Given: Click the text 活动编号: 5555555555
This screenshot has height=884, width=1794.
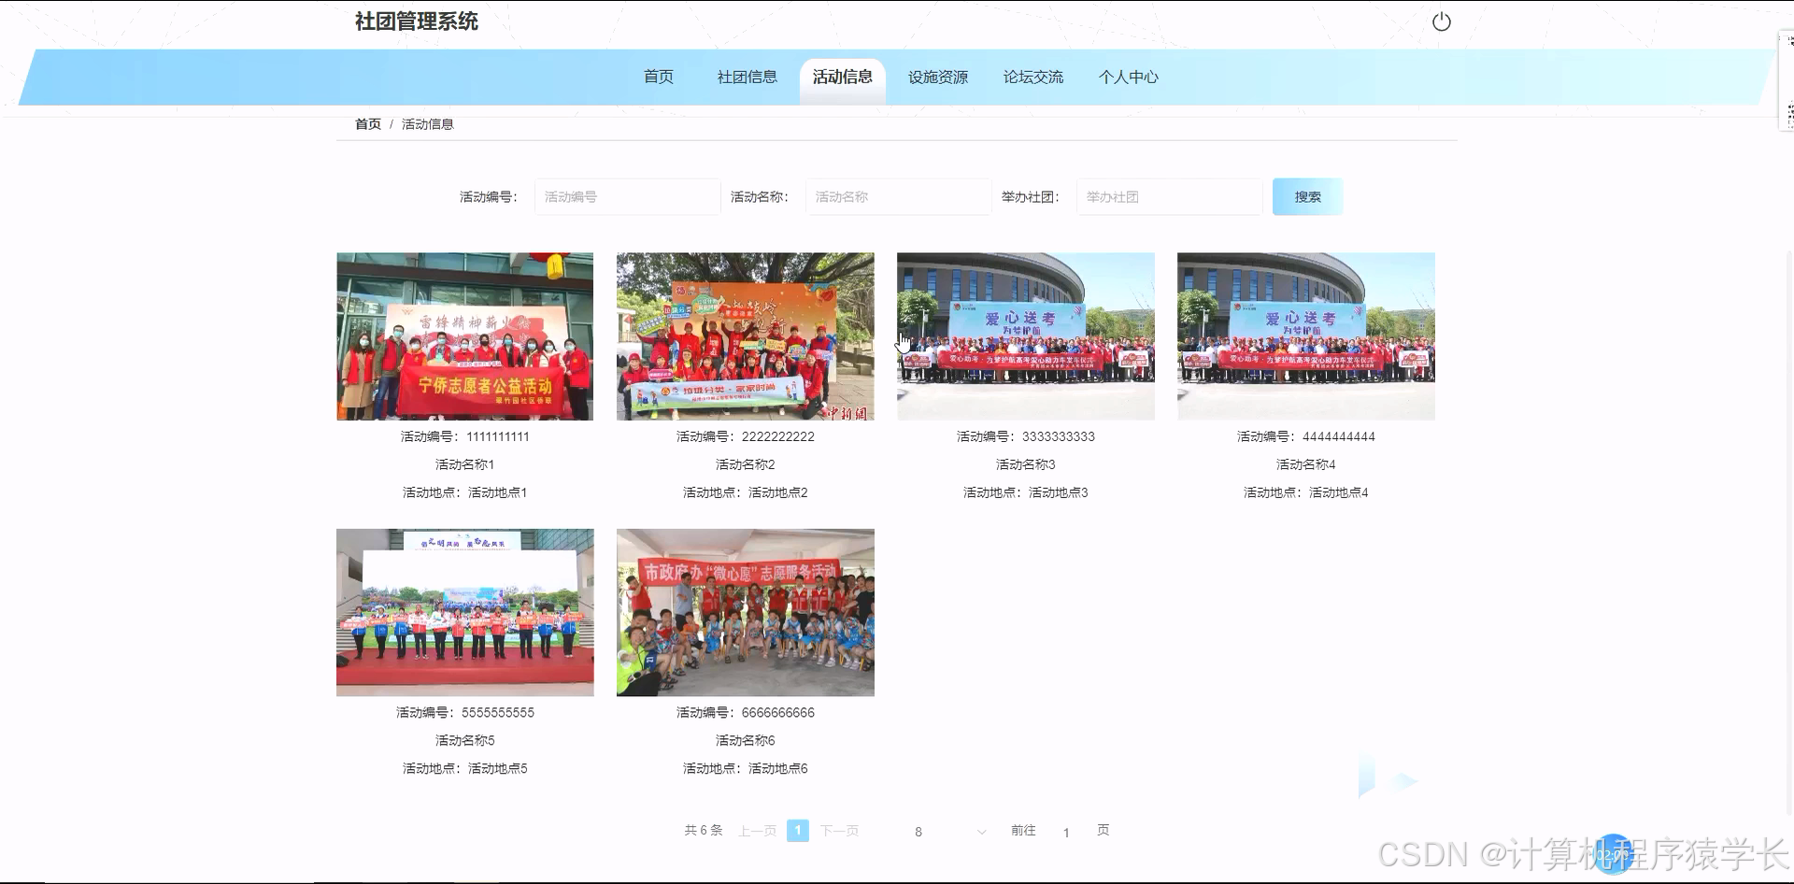Looking at the screenshot, I should coord(465,712).
